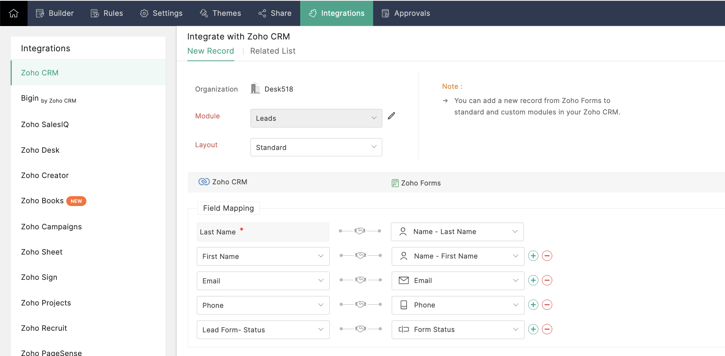The height and width of the screenshot is (356, 725).
Task: Add a mapping row after First Name
Action: pyautogui.click(x=533, y=256)
